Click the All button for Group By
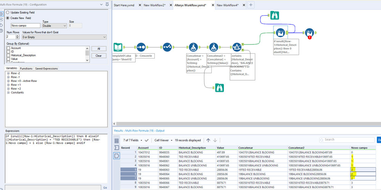 pyautogui.click(x=98, y=49)
